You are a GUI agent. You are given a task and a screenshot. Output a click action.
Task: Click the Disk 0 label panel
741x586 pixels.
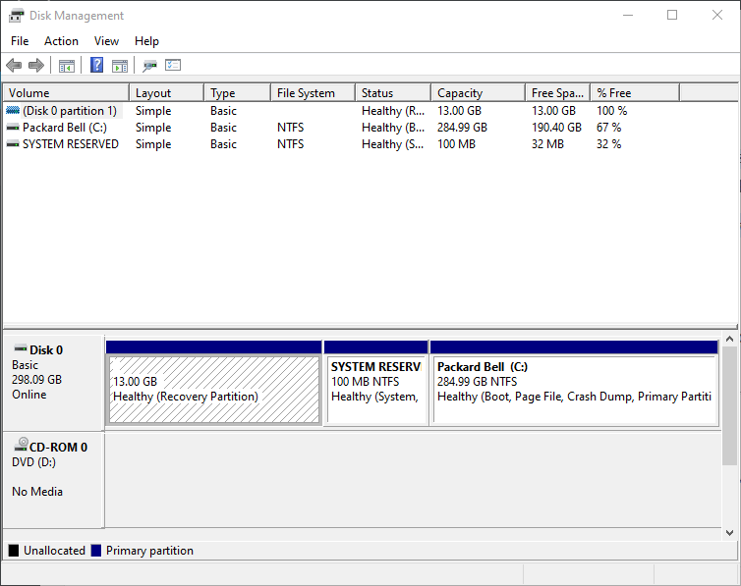tap(53, 383)
